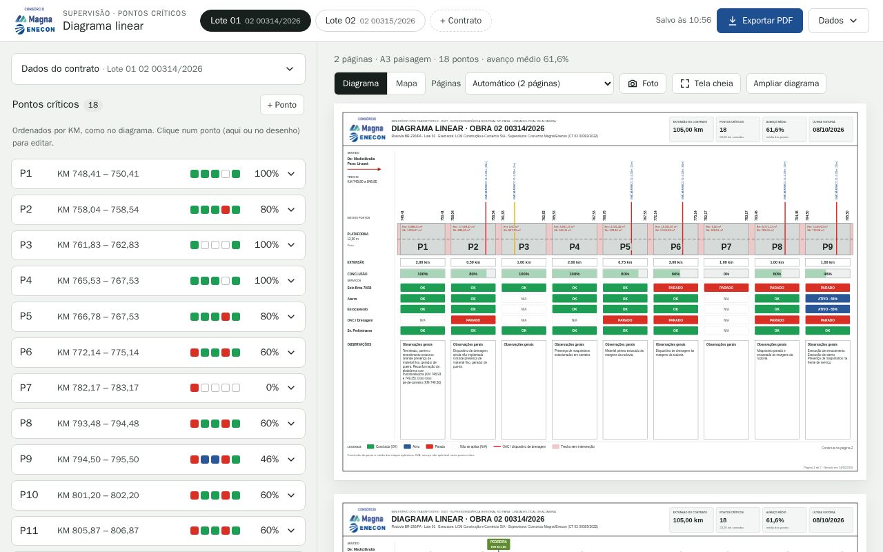This screenshot has width=883, height=552.
Task: Click the P4 100% progress value
Action: click(x=267, y=281)
